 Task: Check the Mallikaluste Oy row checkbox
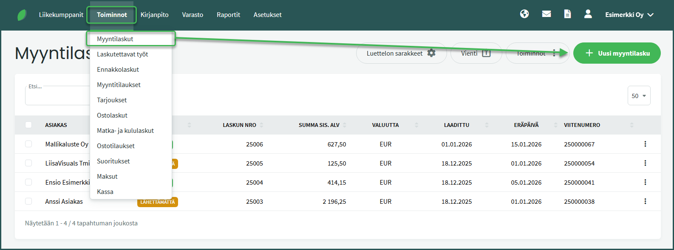[x=28, y=144]
